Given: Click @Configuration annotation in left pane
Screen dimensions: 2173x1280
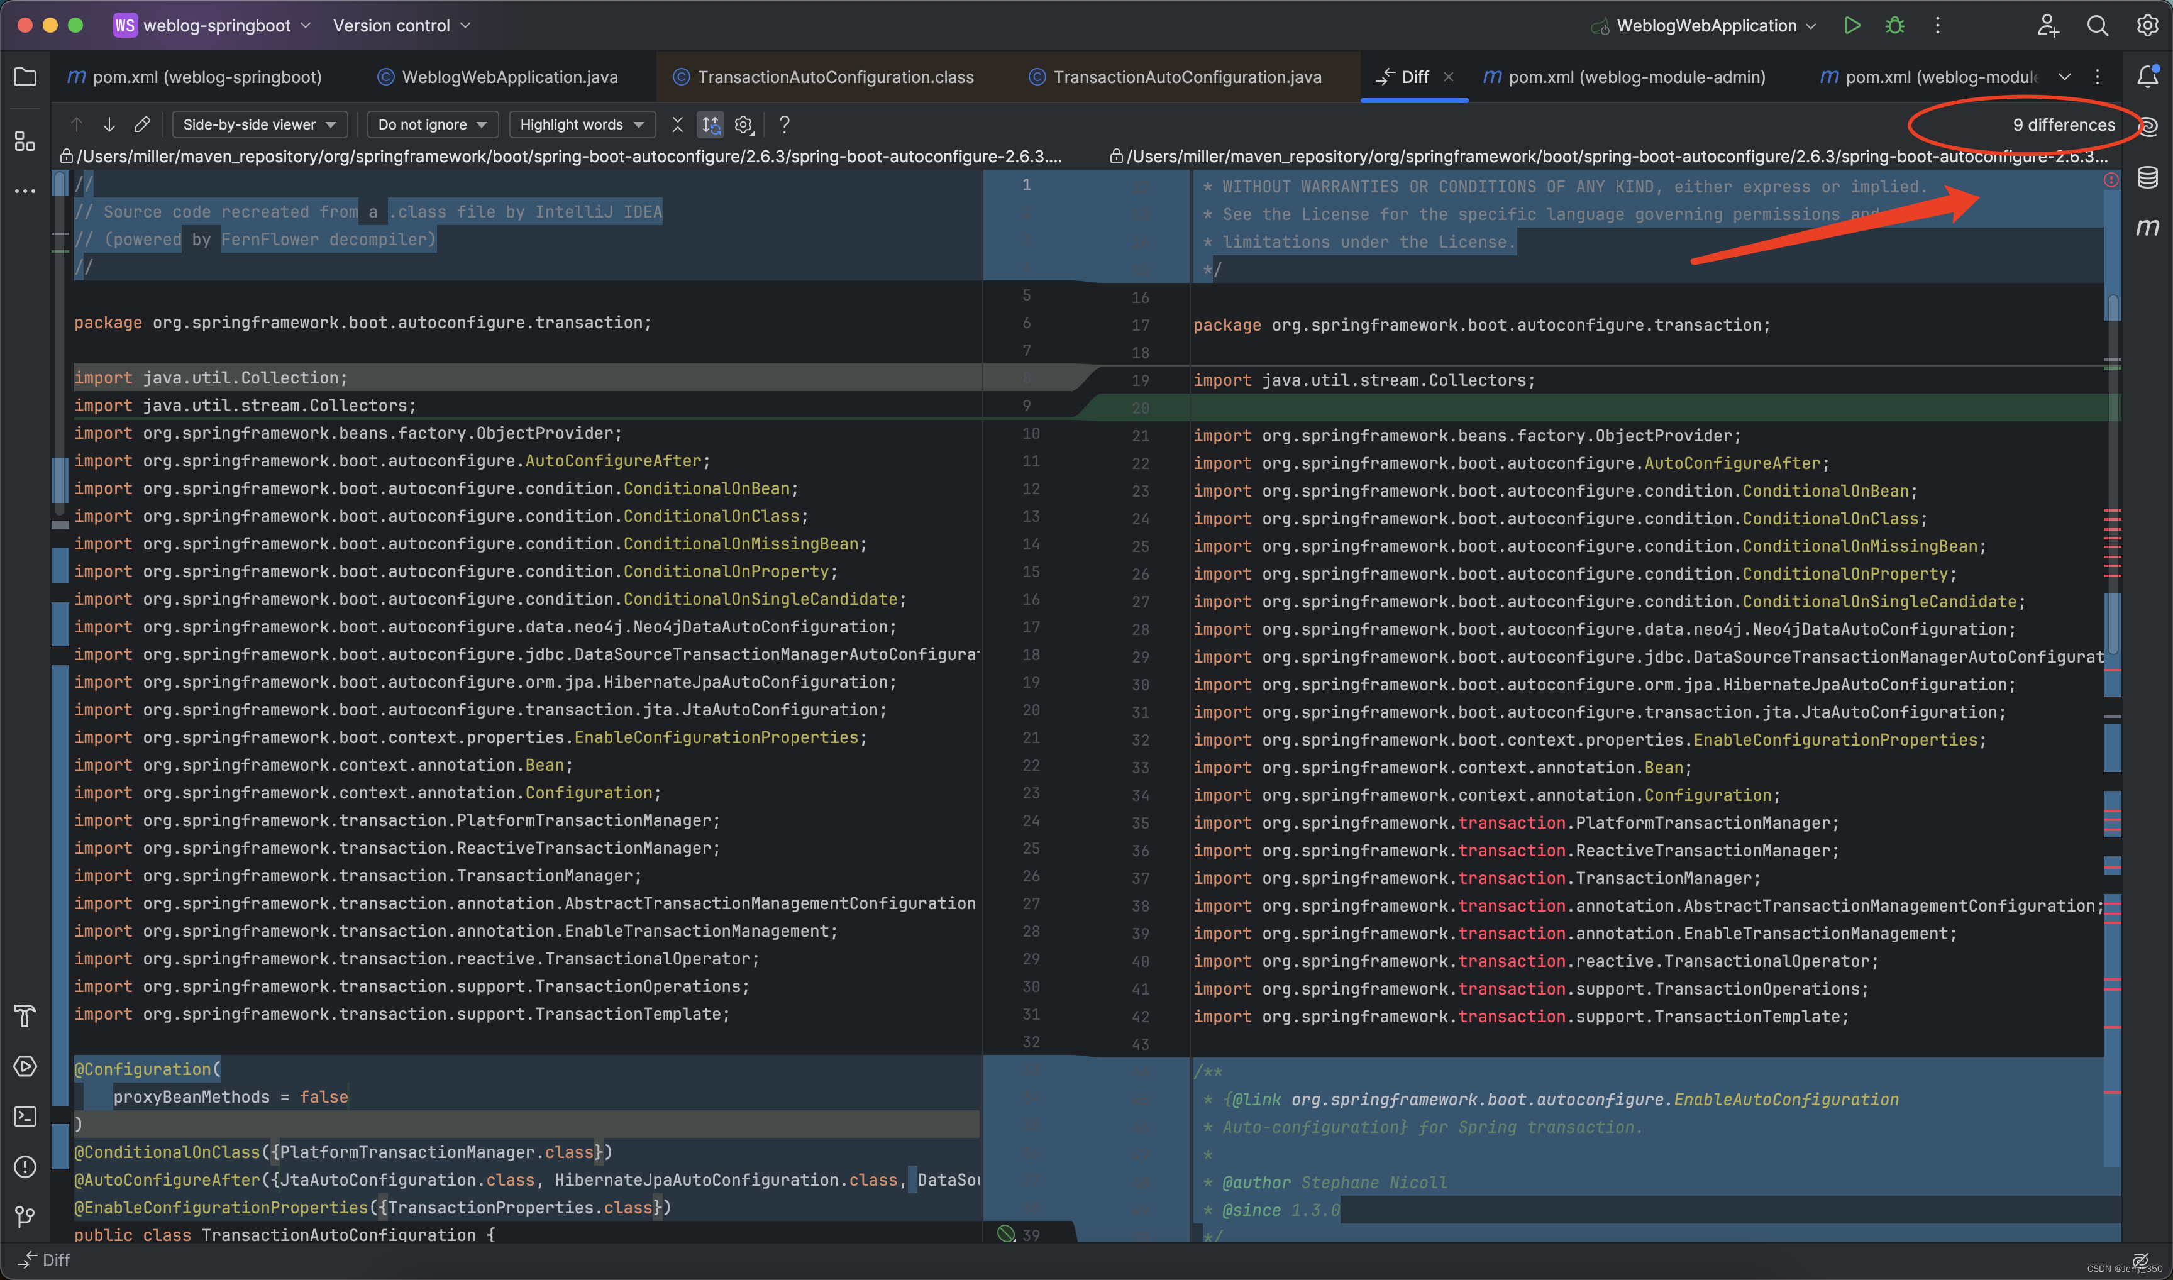Looking at the screenshot, I should coord(148,1069).
